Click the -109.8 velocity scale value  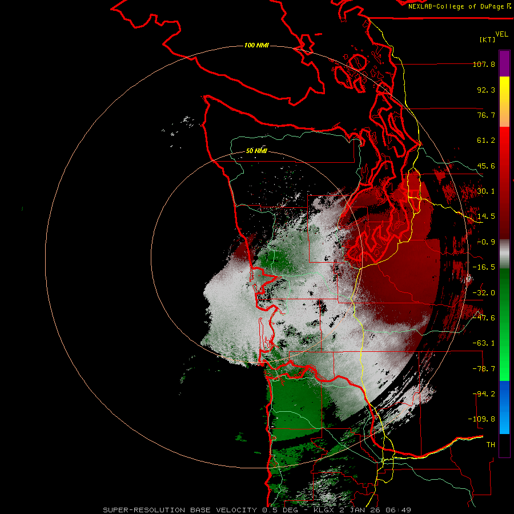click(x=481, y=419)
